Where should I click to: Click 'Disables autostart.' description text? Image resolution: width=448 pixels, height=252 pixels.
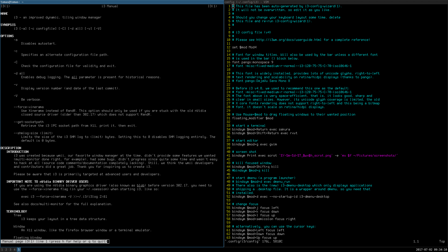click(x=39, y=44)
